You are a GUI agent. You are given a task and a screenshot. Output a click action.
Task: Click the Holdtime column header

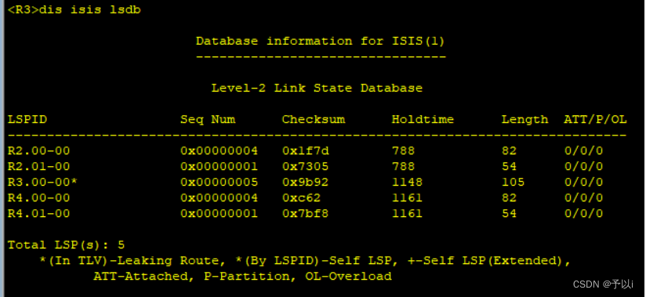click(423, 119)
